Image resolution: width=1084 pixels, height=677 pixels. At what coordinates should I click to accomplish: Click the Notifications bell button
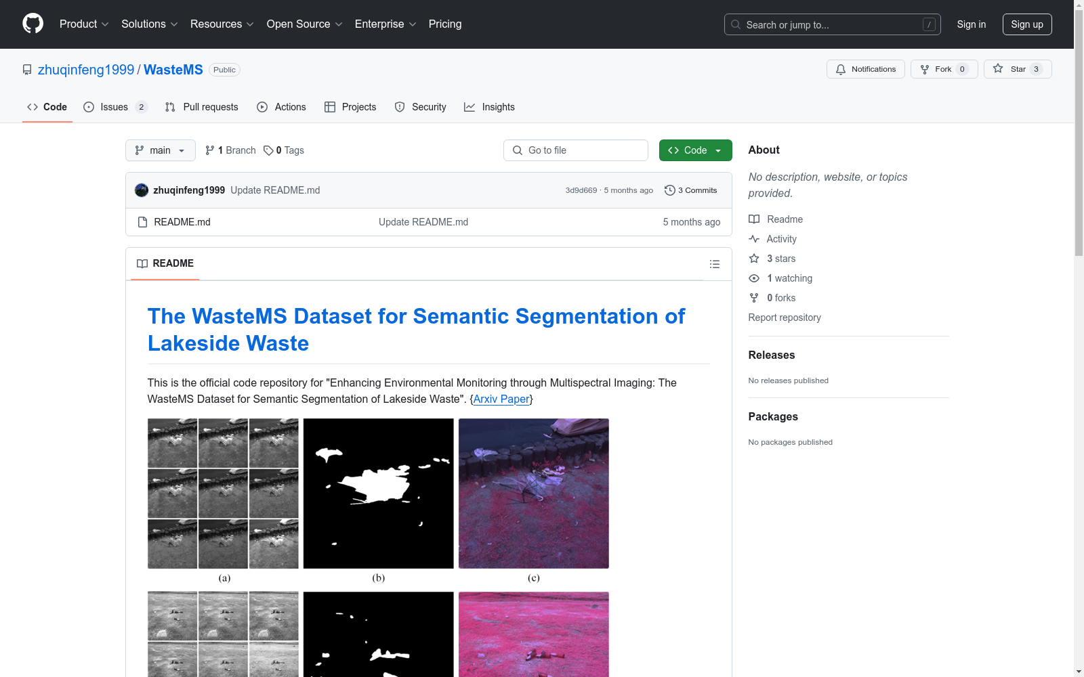866,69
